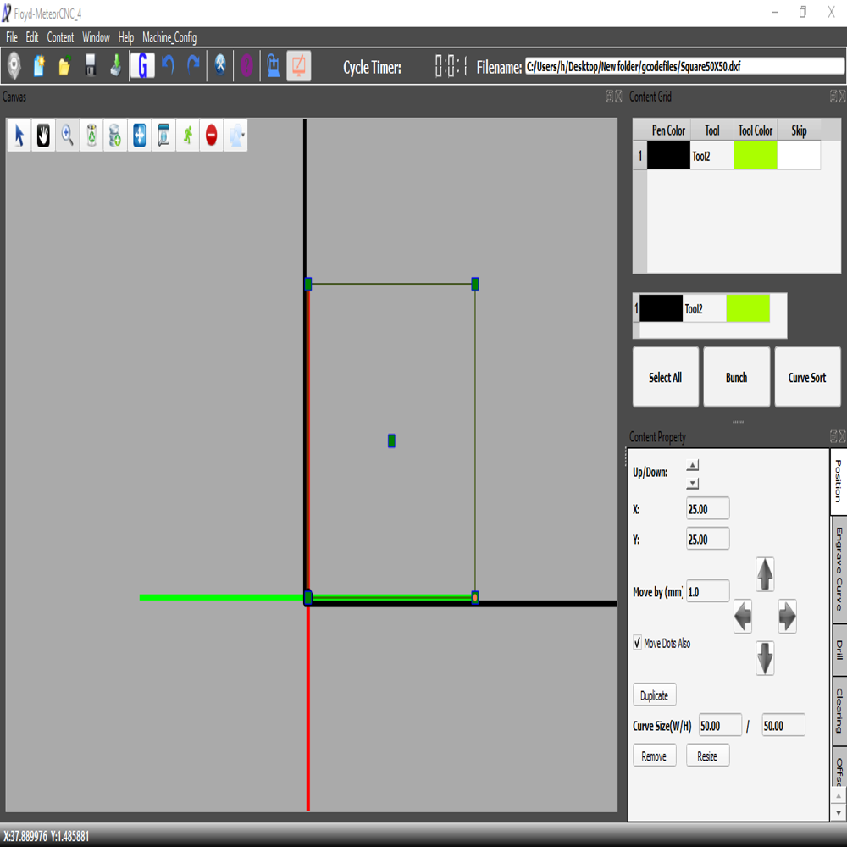Click the recycle bin canvas icon

(91, 136)
